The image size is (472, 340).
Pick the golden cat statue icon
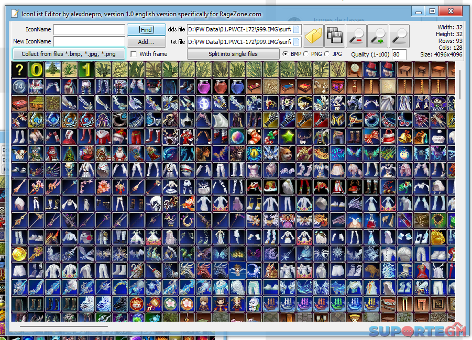click(438, 237)
